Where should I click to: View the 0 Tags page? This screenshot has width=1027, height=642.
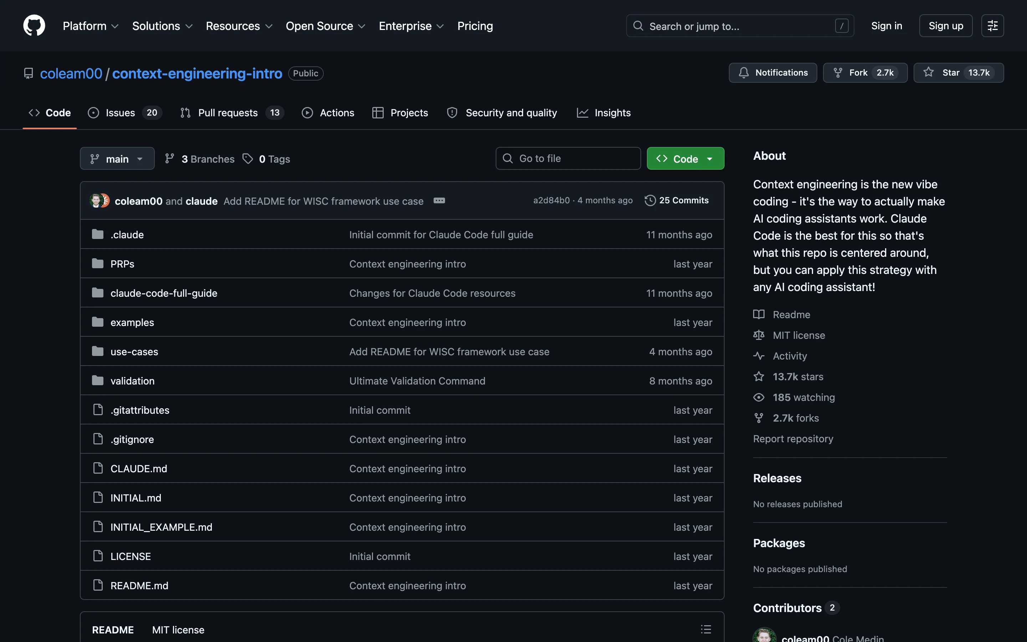[266, 159]
